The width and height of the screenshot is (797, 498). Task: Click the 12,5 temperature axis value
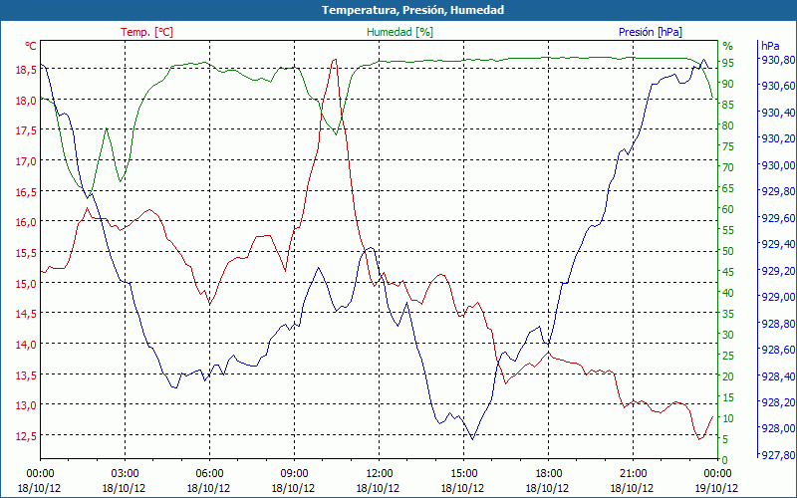tap(26, 436)
